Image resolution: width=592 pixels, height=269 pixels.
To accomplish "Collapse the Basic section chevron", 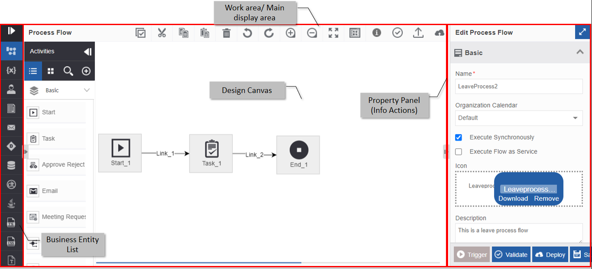I will tap(580, 52).
